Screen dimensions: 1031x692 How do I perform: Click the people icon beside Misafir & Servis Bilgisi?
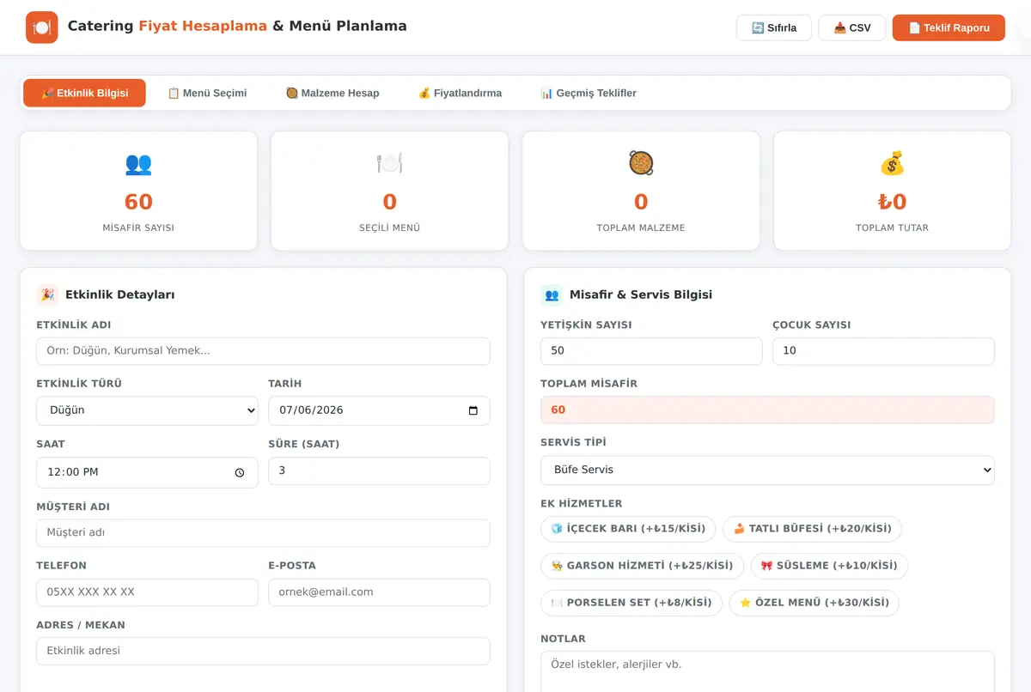coord(552,294)
